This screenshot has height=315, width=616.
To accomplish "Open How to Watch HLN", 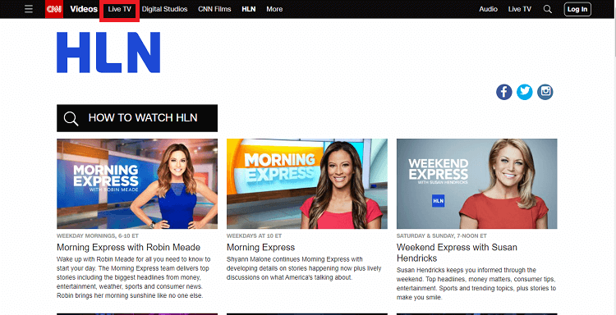I will [137, 118].
